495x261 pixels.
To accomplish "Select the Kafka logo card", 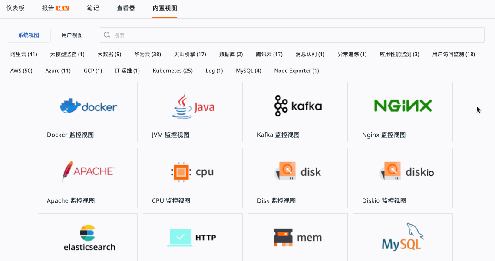I will click(298, 106).
